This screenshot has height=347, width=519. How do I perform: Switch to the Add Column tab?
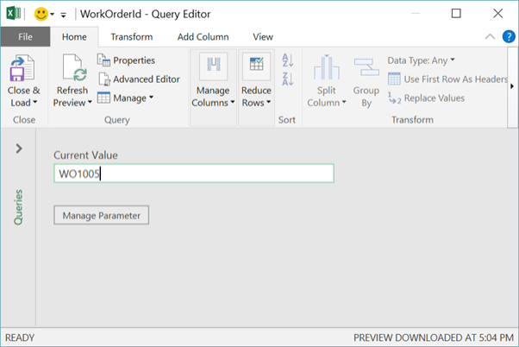(x=203, y=37)
